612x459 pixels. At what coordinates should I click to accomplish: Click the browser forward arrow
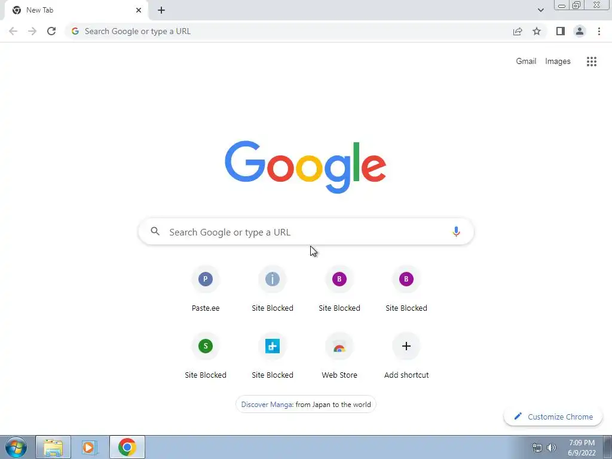click(x=32, y=31)
